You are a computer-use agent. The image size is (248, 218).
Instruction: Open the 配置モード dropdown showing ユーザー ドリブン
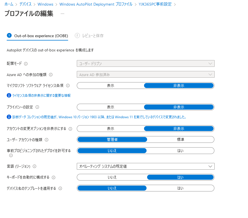click(x=146, y=63)
